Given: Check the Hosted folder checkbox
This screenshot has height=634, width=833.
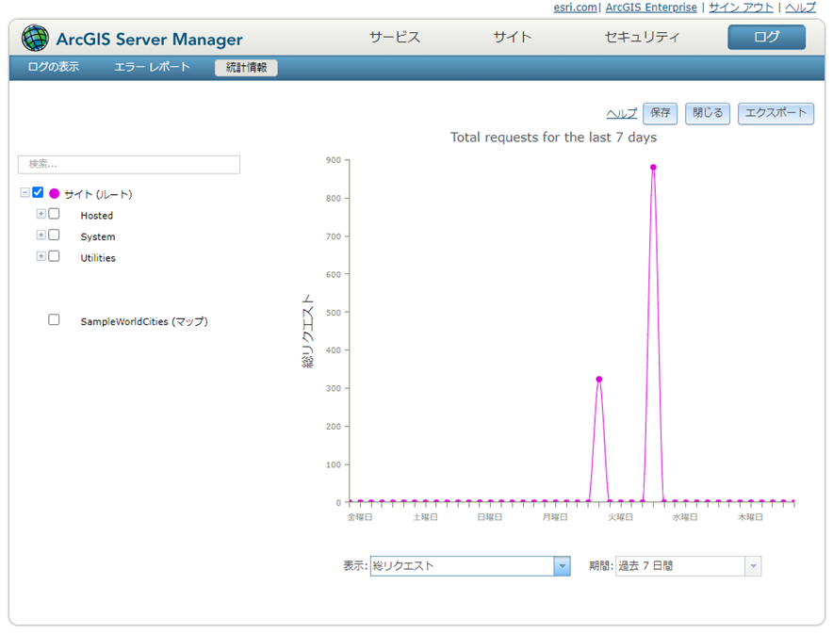Looking at the screenshot, I should pyautogui.click(x=54, y=214).
